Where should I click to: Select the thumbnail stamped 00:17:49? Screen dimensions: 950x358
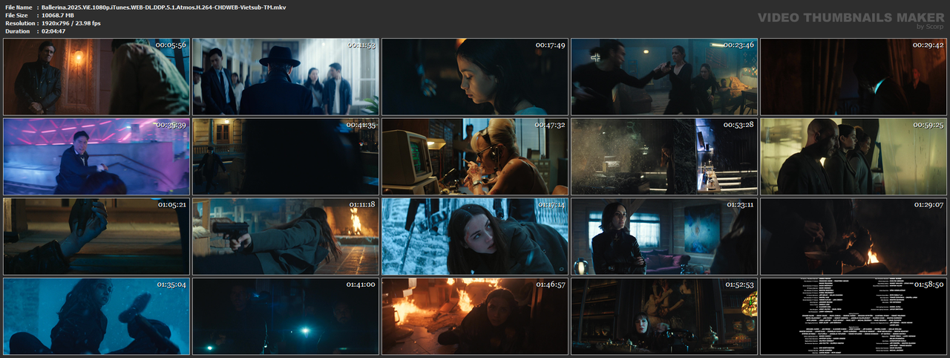click(475, 77)
